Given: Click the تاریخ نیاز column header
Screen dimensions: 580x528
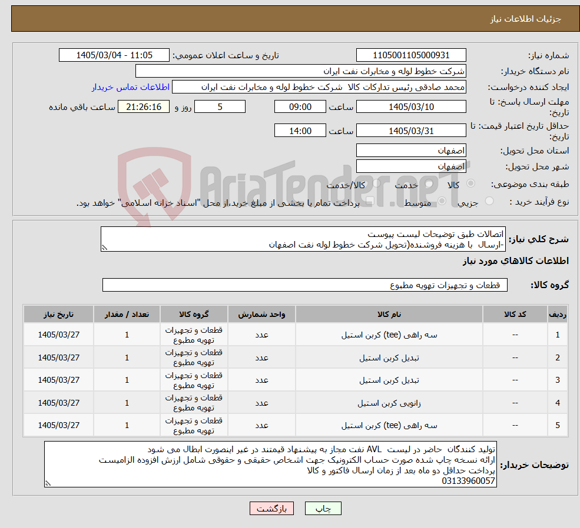Looking at the screenshot, I should pos(58,314).
